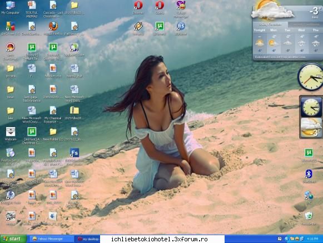Viewport: 323px width, 243px height.
Task: Open the Extended Forecast from weather.com link
Action: (280, 57)
